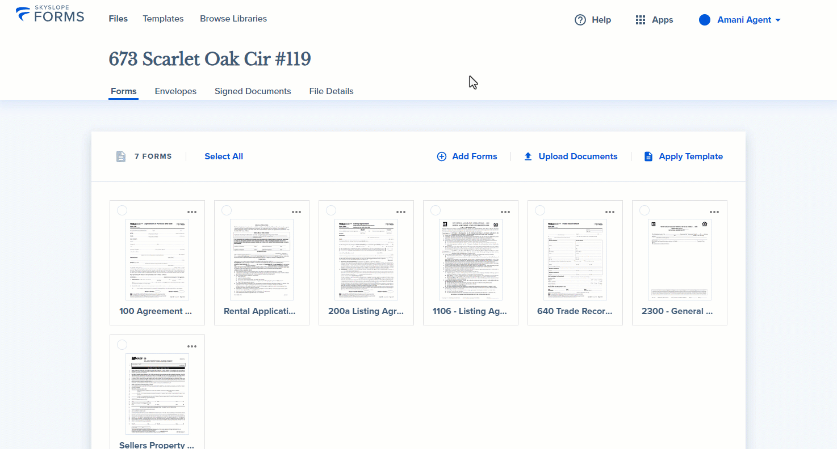837x449 pixels.
Task: Open the 640 Trade Record thumbnail
Action: 575,260
